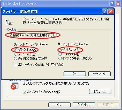Select third-party 受け入れる(C) radio button

coord(60,50)
